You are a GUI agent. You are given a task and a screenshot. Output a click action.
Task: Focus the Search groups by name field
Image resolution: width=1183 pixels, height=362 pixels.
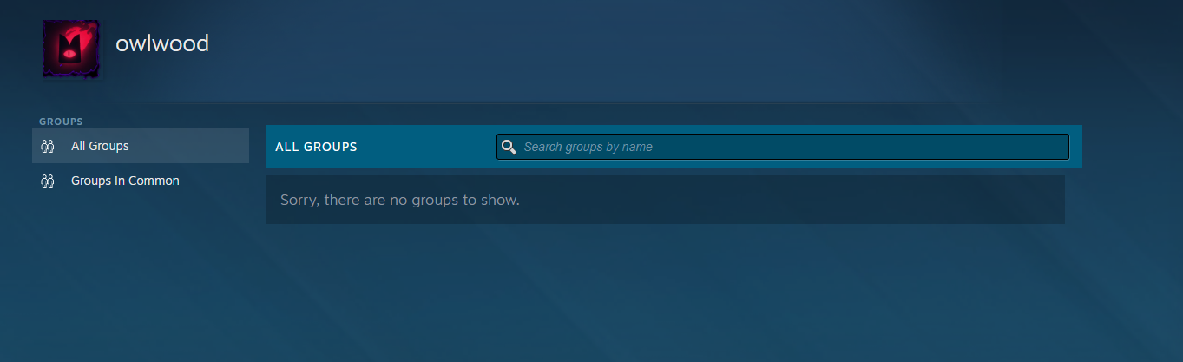pos(783,147)
